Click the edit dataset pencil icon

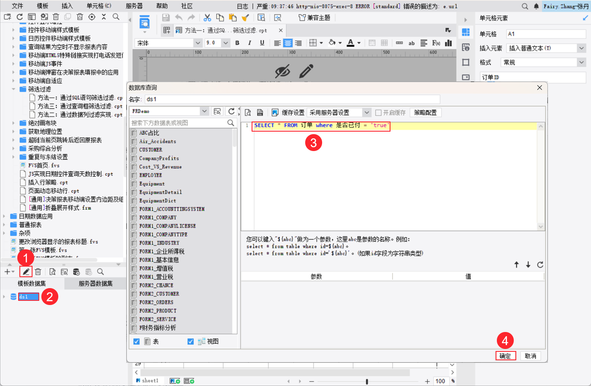[26, 272]
